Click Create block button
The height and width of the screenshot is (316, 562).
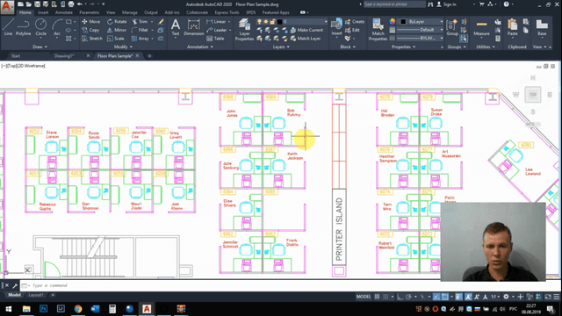point(355,21)
